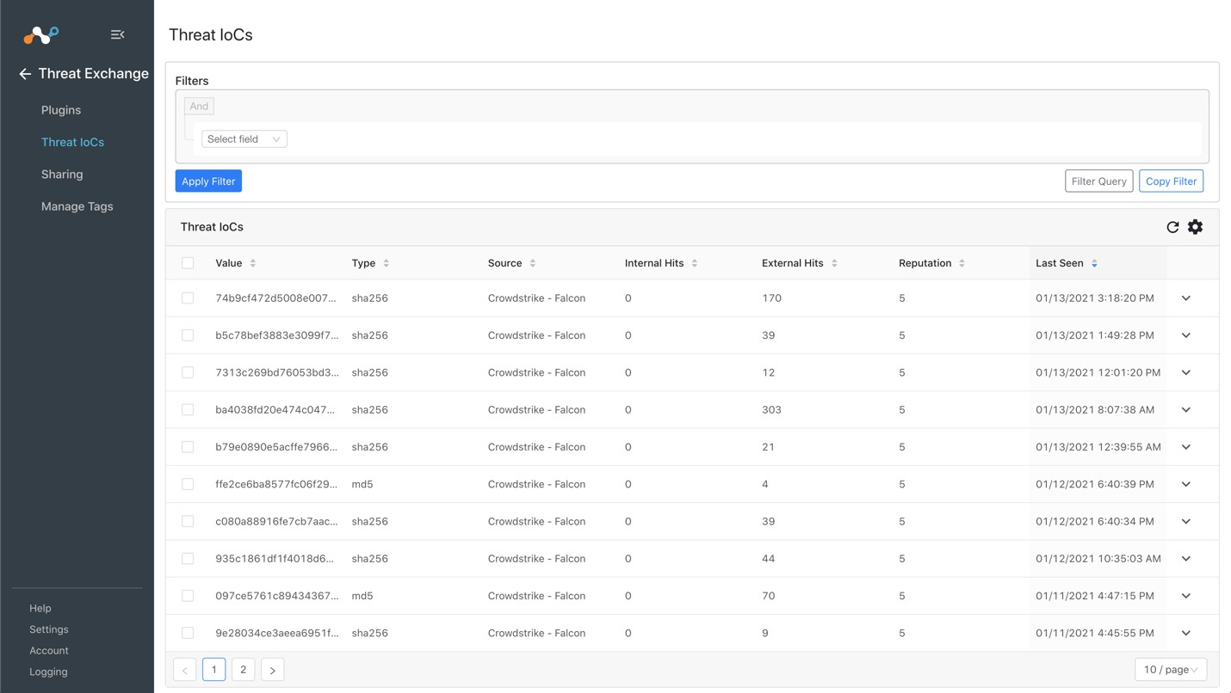Click External Hits value 70
Screen dimensions: 1231x693
[769, 596]
